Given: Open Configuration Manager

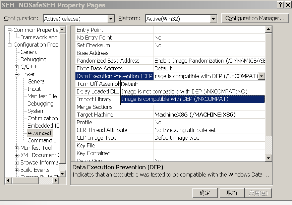Looking at the screenshot, I should click(x=255, y=18).
